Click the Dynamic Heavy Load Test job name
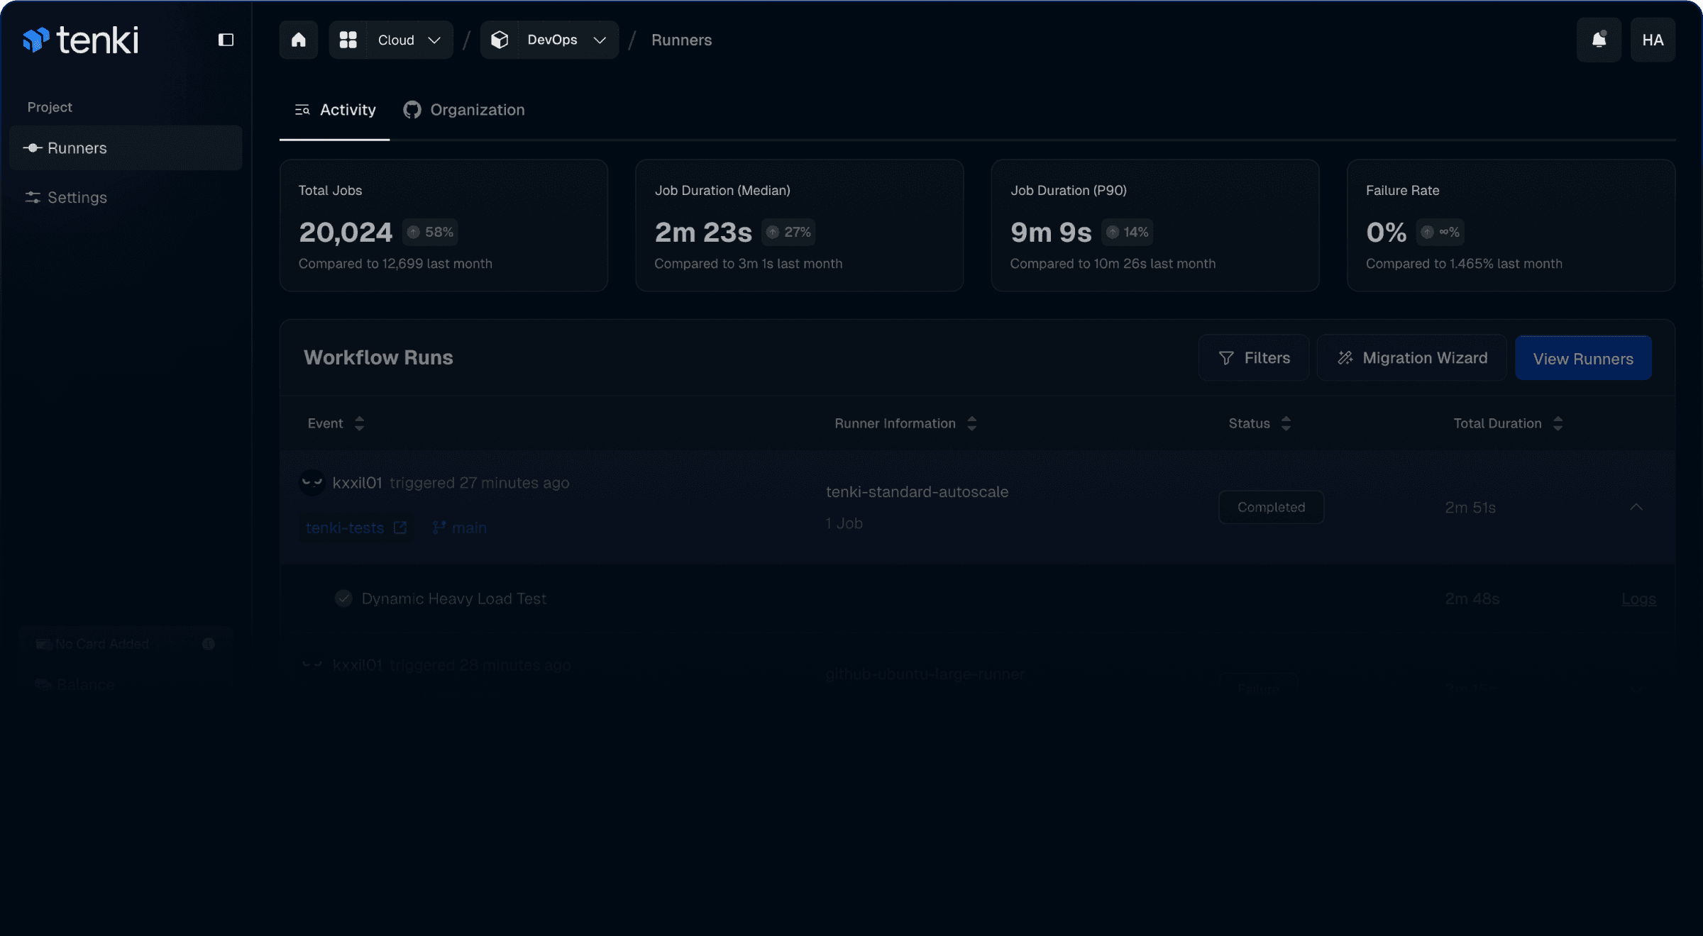Viewport: 1703px width, 936px height. [x=454, y=598]
